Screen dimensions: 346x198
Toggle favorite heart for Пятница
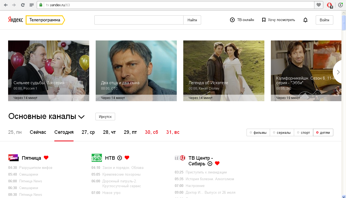pos(46,158)
